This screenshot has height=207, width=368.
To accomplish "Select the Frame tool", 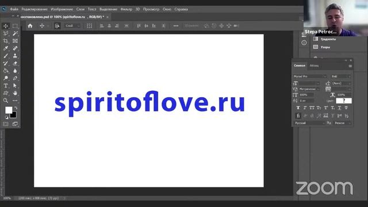I will 15,41.
